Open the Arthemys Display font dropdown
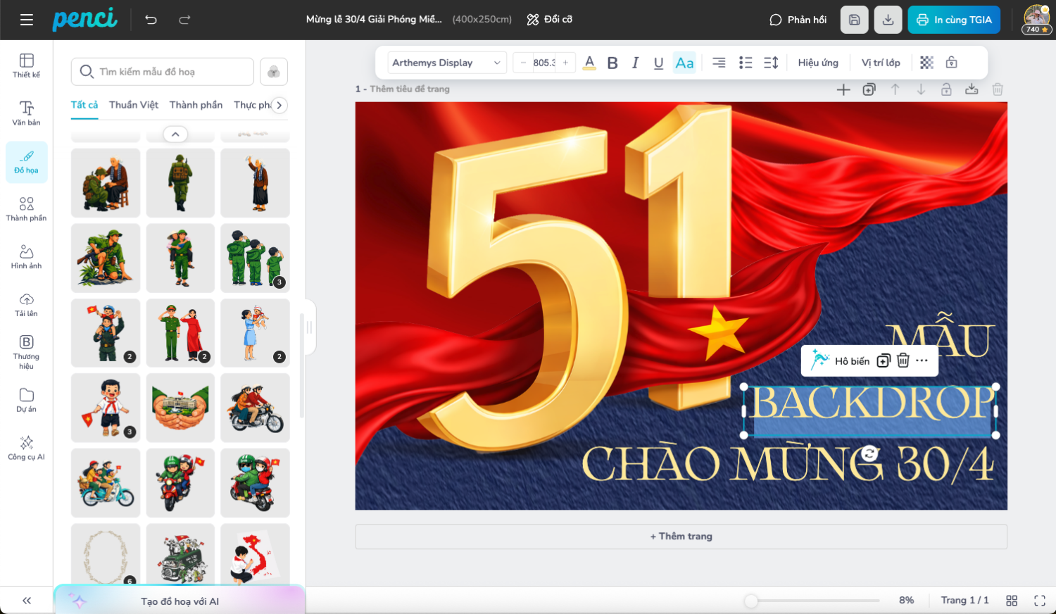 pyautogui.click(x=446, y=63)
